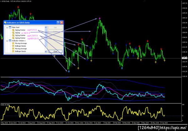Click the 2 Feb 2015 date label
Image resolution: width=188 pixels, height=131 pixels.
point(107,123)
